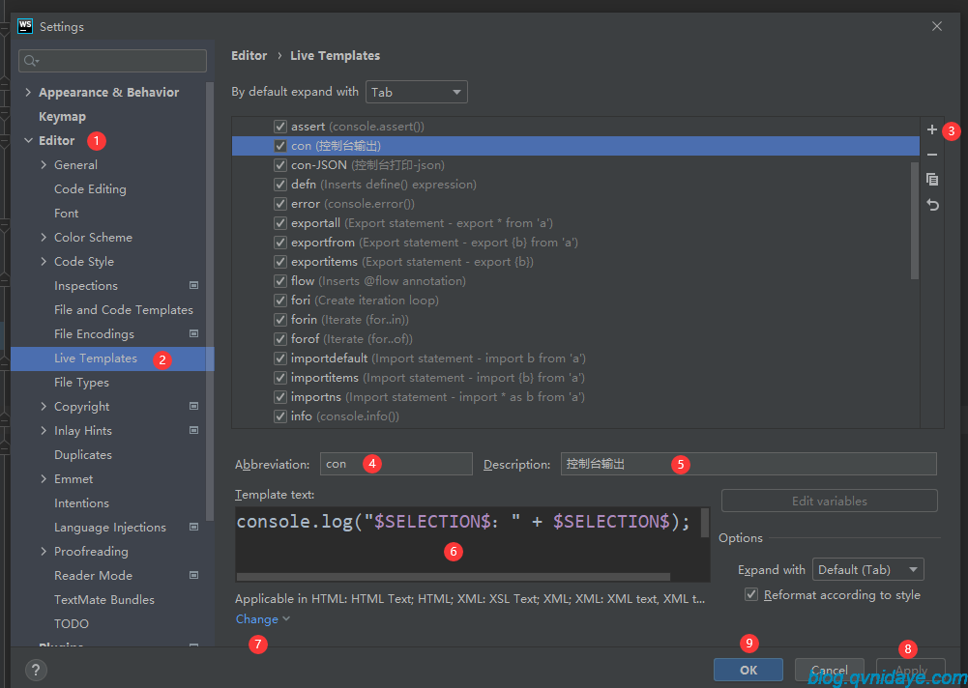Click the template list vertical scrollbar
The width and height of the screenshot is (968, 688).
click(914, 220)
